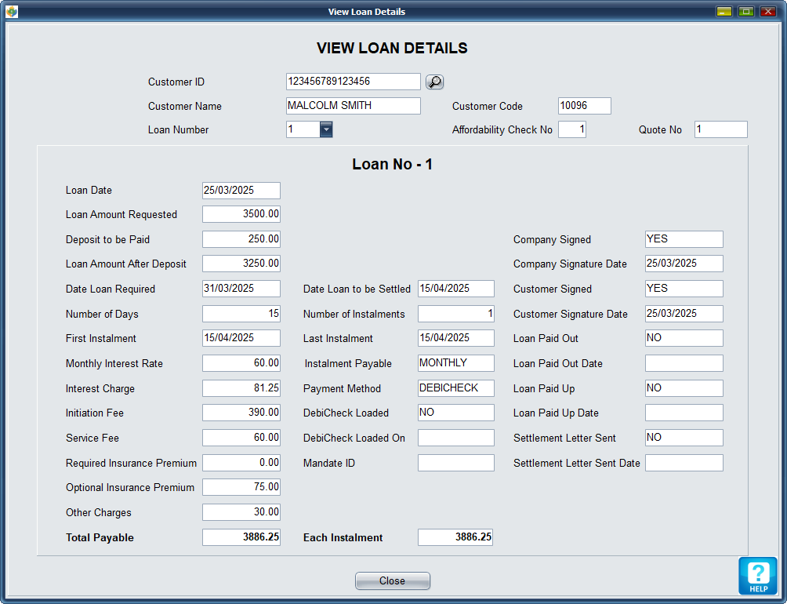Click the Affordability Check No field
The width and height of the screenshot is (787, 604).
point(572,129)
